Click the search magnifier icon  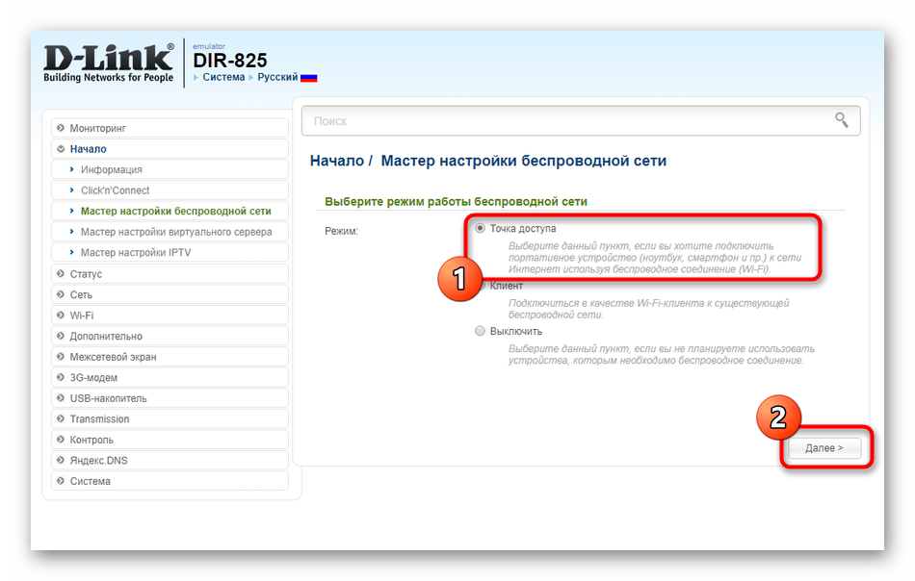842,120
